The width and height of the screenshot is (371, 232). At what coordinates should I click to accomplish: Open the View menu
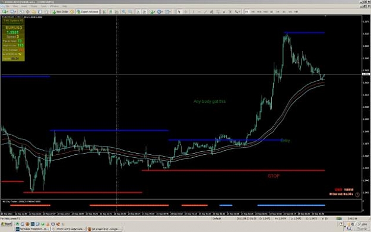point(15,6)
